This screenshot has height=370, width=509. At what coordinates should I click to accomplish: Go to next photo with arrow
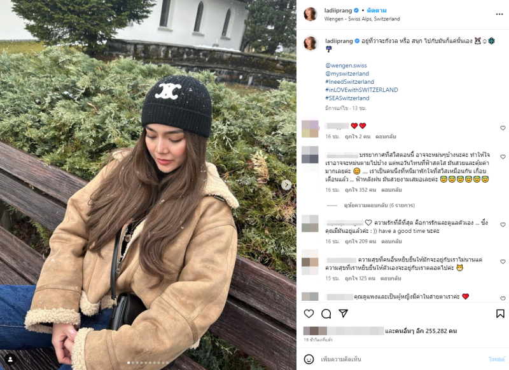point(286,185)
